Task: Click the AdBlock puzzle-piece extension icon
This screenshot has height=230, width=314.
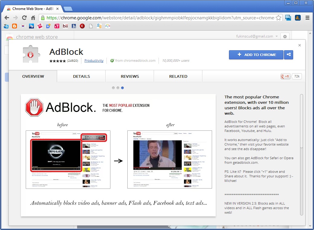Action: tap(31, 54)
